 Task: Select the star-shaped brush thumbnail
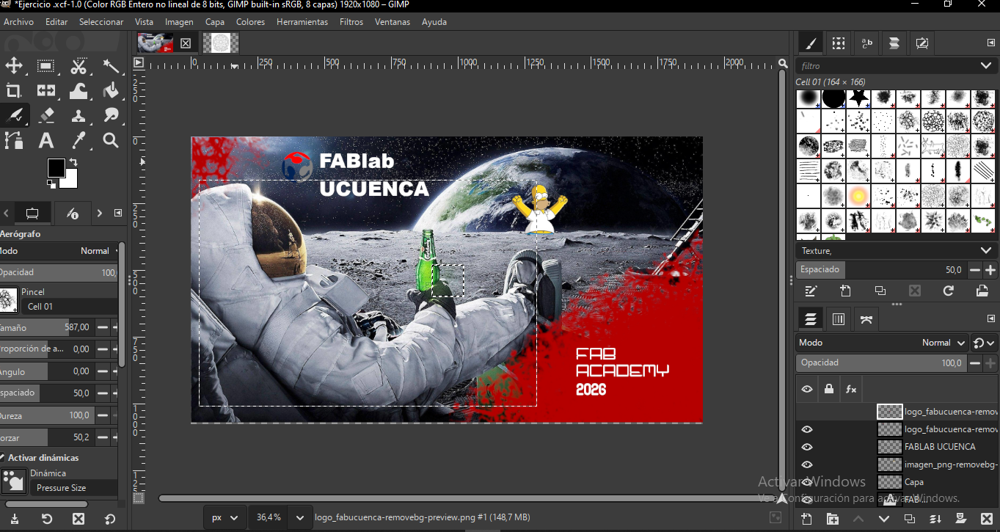(x=858, y=97)
